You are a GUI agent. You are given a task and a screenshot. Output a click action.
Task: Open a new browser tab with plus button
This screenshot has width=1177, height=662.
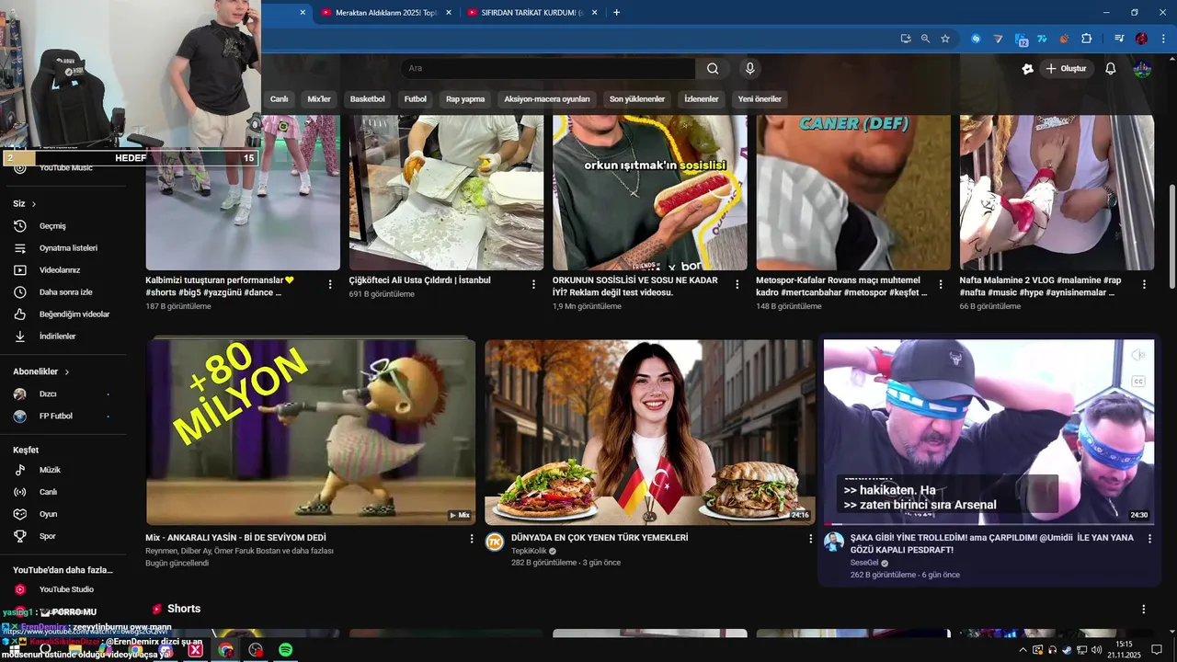(x=616, y=13)
